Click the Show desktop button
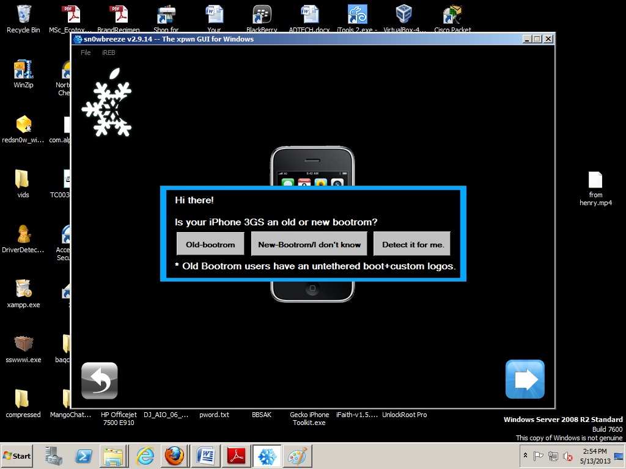The width and height of the screenshot is (626, 469). coord(619,456)
